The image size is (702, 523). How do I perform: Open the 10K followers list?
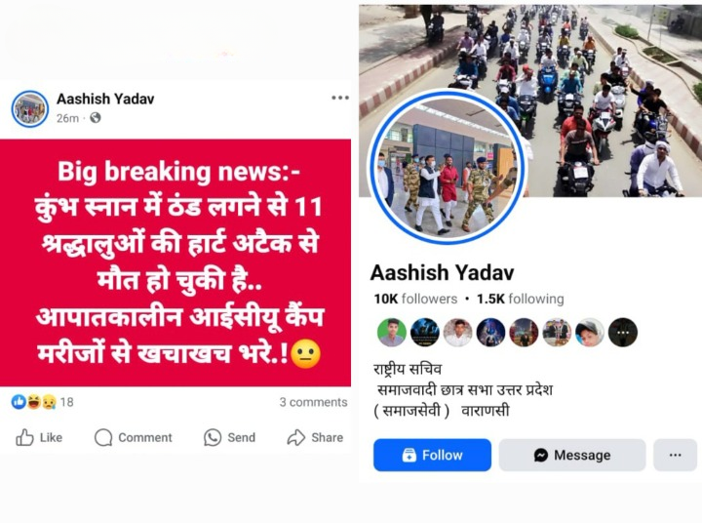[x=415, y=299]
